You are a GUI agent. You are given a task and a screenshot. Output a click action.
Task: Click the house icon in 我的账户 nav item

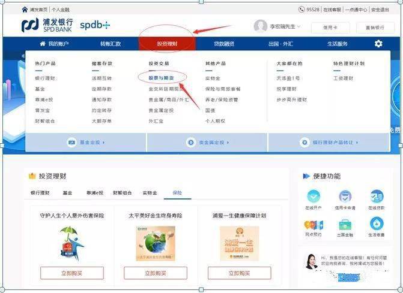tap(43, 44)
